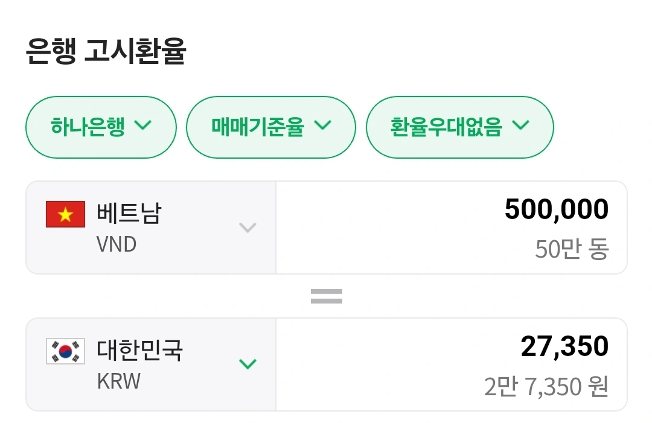652x423 pixels.
Task: Click the equals sign between currencies
Action: coord(327,296)
